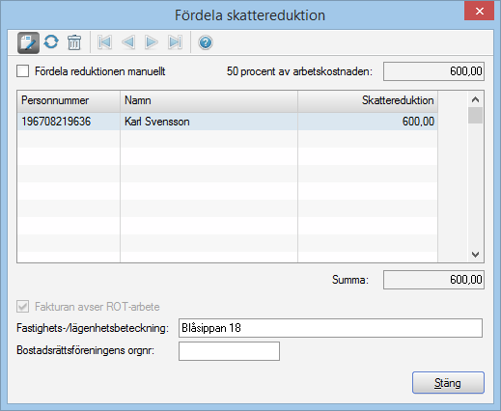
Task: Click the Fastighets-/lägenhetsbeteckning input field
Action: coord(330,328)
